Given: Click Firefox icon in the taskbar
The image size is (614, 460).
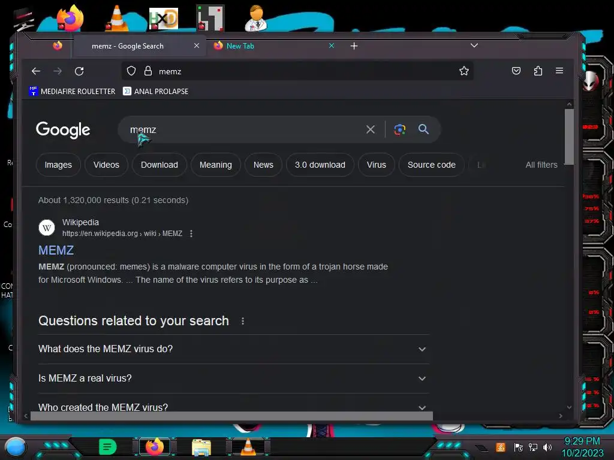Looking at the screenshot, I should [x=155, y=447].
